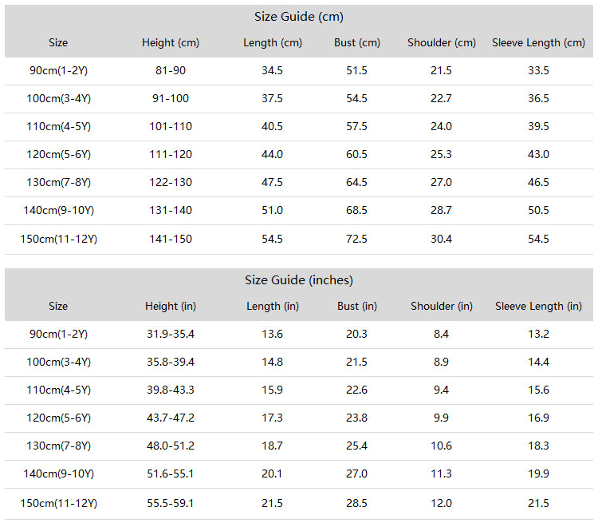Select the 150cm(11-12Y) row in inches table
This screenshot has width=598, height=527.
[x=299, y=504]
